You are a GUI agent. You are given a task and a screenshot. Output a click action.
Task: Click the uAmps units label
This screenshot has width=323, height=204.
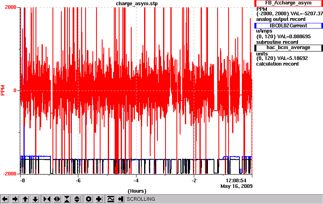click(264, 31)
